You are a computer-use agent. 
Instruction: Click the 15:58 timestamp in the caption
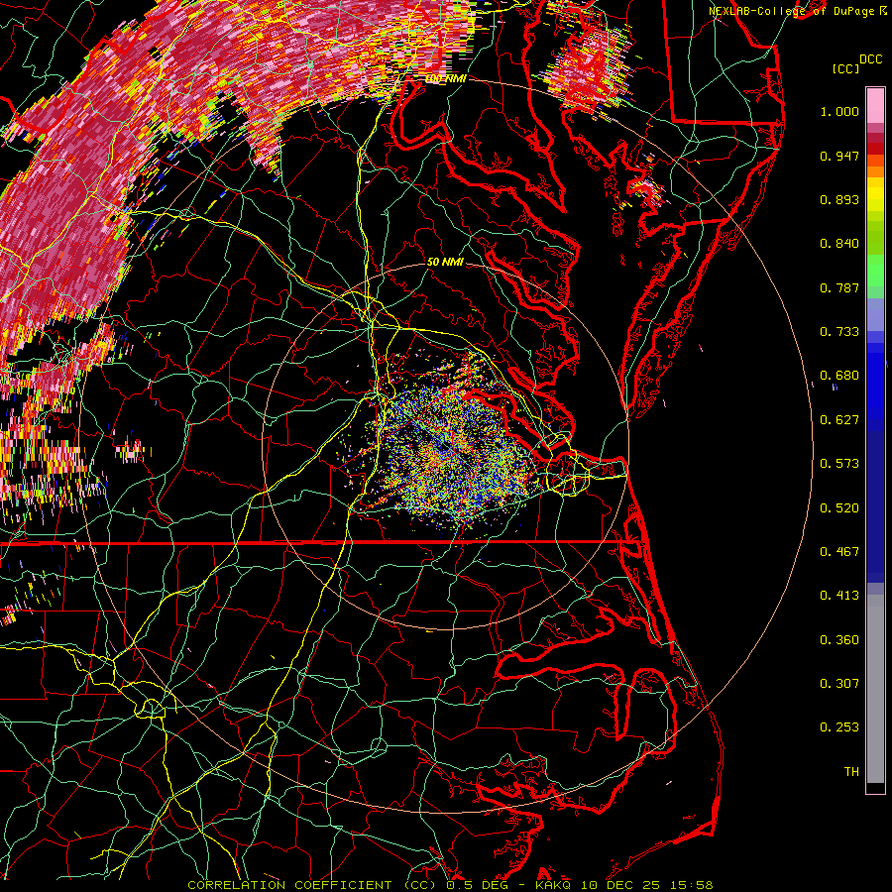691,885
